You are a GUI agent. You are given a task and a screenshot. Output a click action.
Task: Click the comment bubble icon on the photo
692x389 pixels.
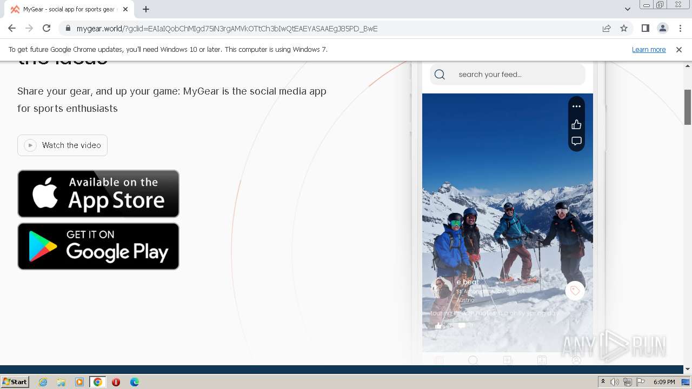click(576, 142)
